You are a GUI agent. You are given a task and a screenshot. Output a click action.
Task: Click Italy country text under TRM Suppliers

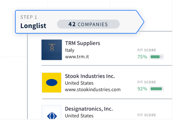[70, 50]
